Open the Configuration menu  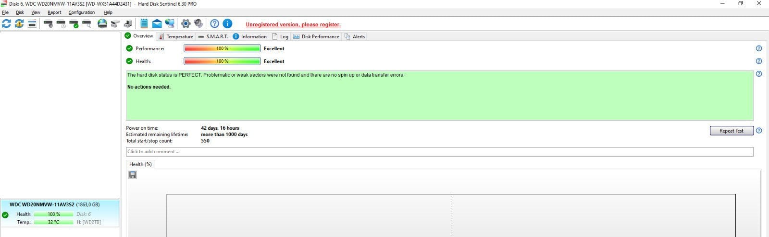click(82, 12)
